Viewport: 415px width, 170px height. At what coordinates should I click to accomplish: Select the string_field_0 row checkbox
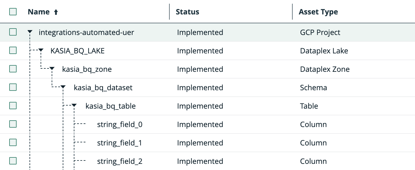(x=13, y=124)
